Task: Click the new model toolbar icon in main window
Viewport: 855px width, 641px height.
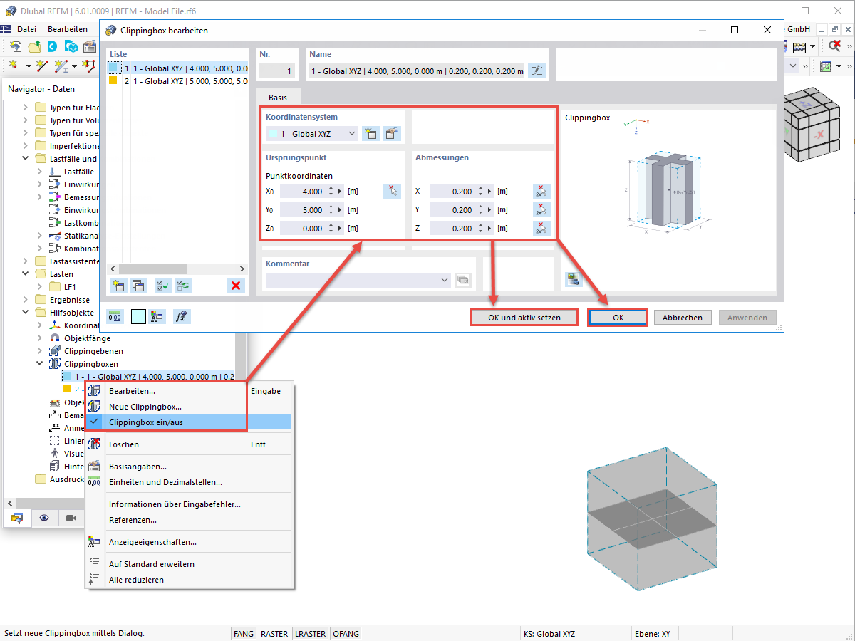Action: coord(16,47)
